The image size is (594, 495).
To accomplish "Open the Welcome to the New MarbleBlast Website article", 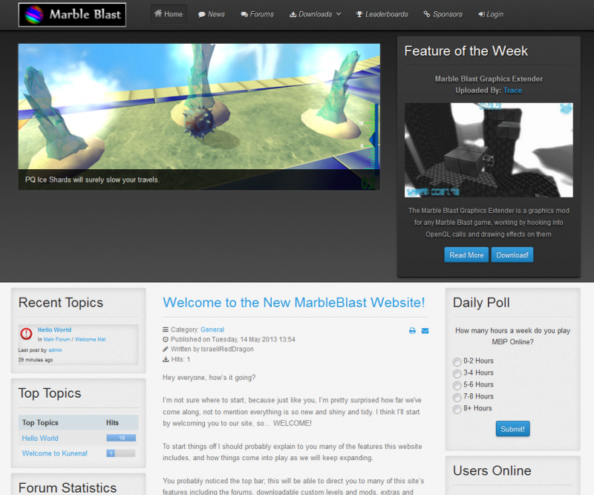I will [294, 302].
